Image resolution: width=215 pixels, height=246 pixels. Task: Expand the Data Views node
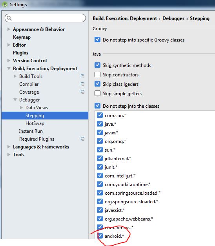click(21, 107)
